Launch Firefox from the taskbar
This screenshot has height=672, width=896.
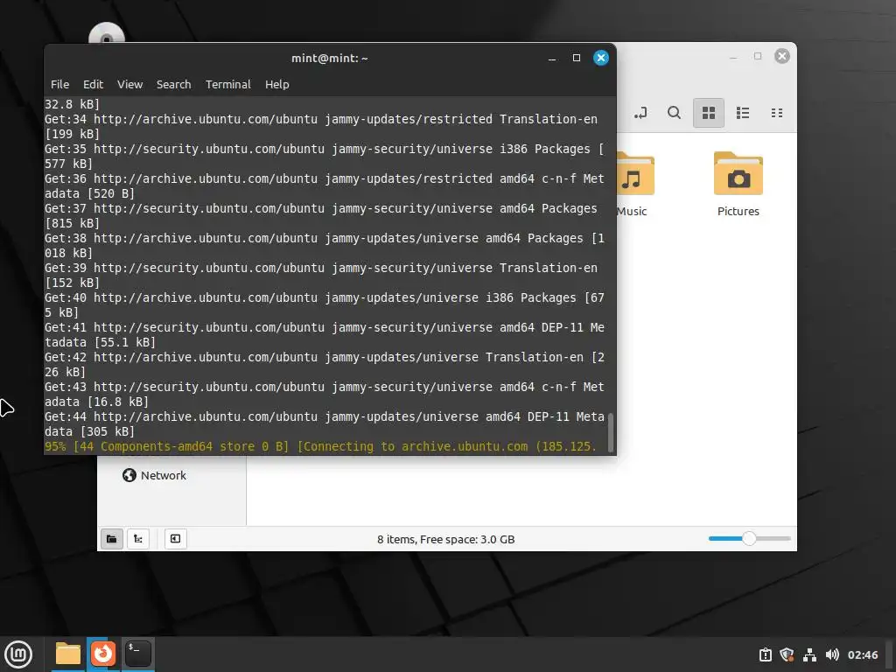[103, 654]
